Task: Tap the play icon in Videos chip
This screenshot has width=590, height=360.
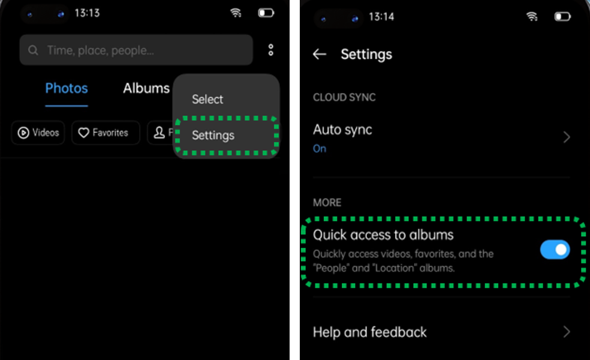Action: coord(23,133)
